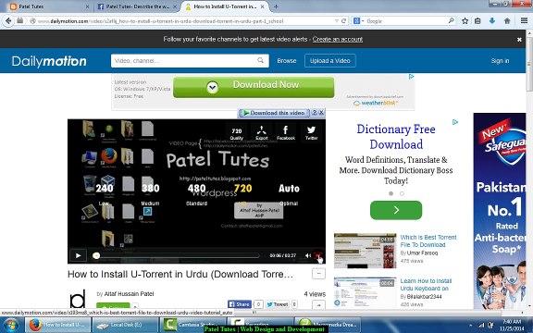Click the AdChoices icon on top banner
533x333 pixels.
[x=411, y=77]
